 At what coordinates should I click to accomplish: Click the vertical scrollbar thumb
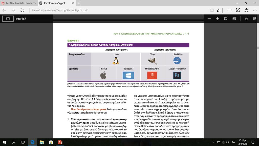(x=258, y=48)
